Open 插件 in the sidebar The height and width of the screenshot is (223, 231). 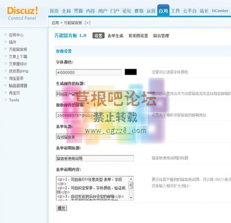[x=12, y=42]
